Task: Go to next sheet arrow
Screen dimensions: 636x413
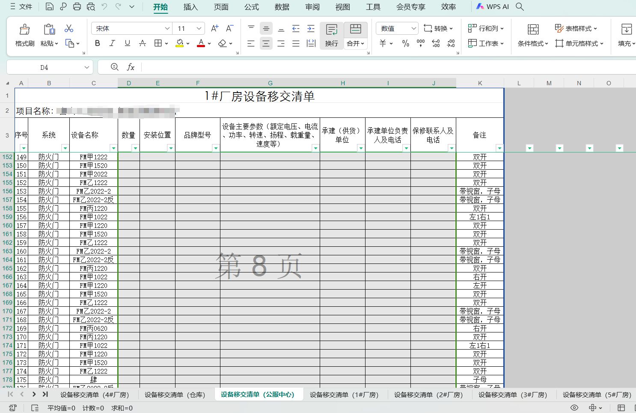Action: [x=34, y=394]
